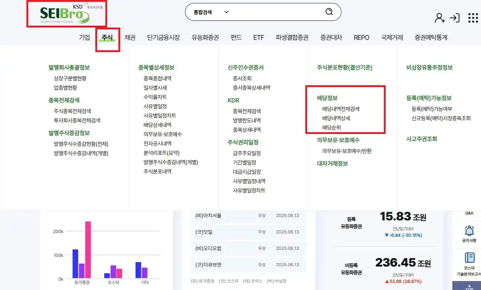Select the 파생결합증권 menu
481x290 pixels.
(292, 37)
